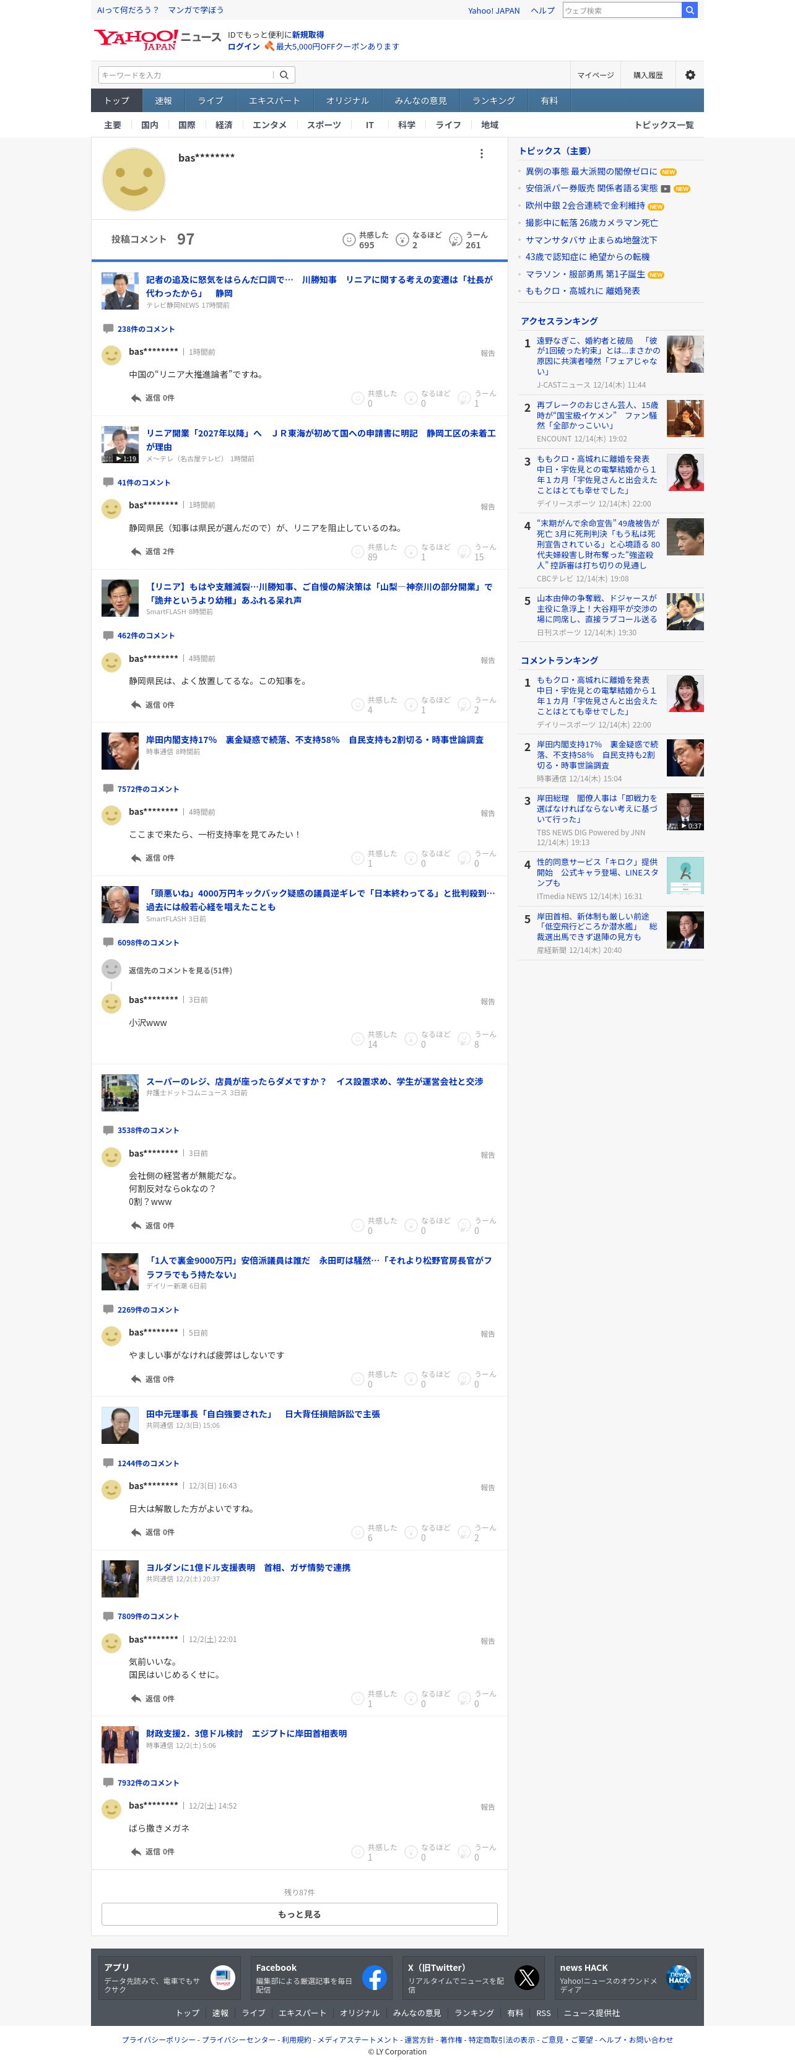
Task: Open AIって何だろう？ マンガで学ぼう link
Action: click(x=160, y=11)
